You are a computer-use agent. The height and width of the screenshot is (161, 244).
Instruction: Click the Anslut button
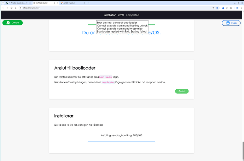pos(182,91)
